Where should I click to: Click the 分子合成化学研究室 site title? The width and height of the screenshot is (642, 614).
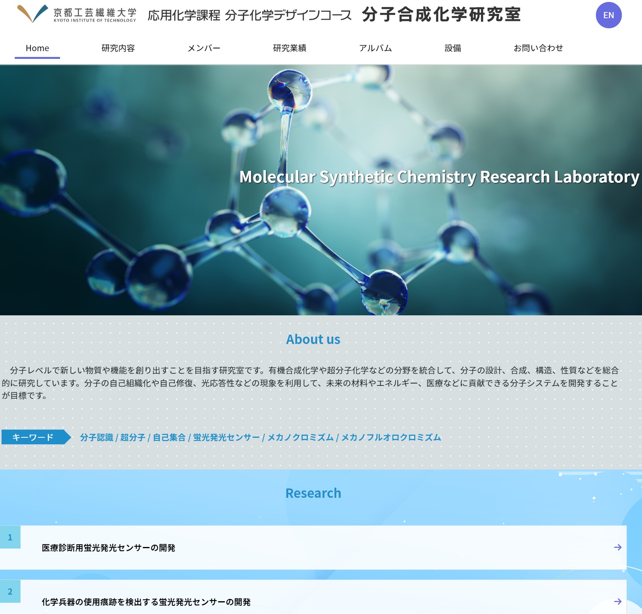click(441, 15)
